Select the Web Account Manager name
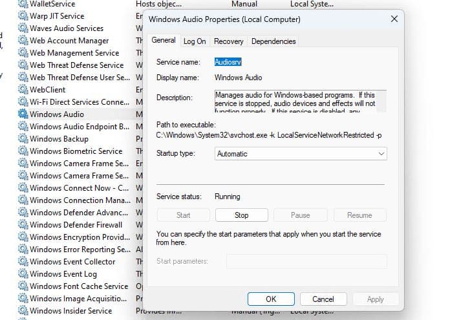 point(69,41)
